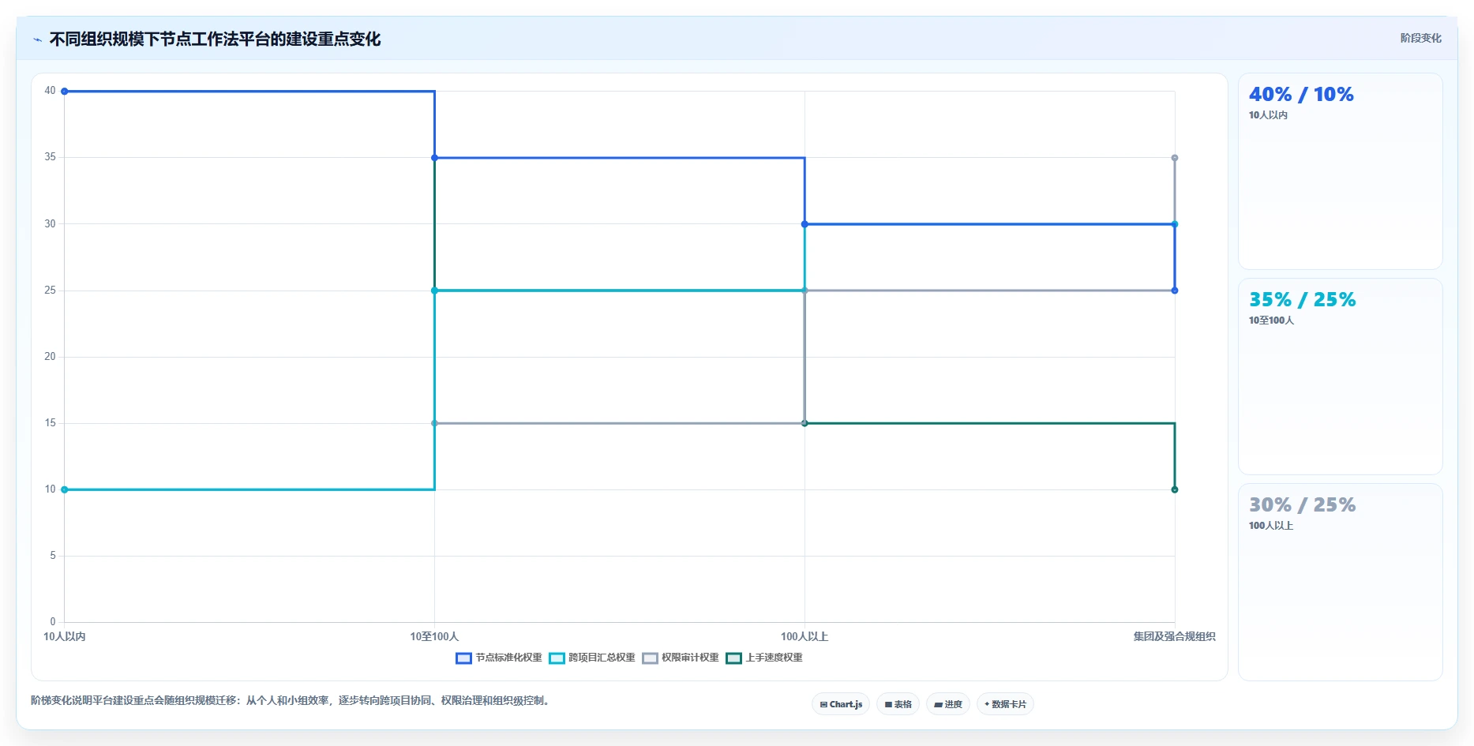This screenshot has height=746, width=1474.
Task: Click the 10人以内 caption in the first card
Action: click(1268, 115)
